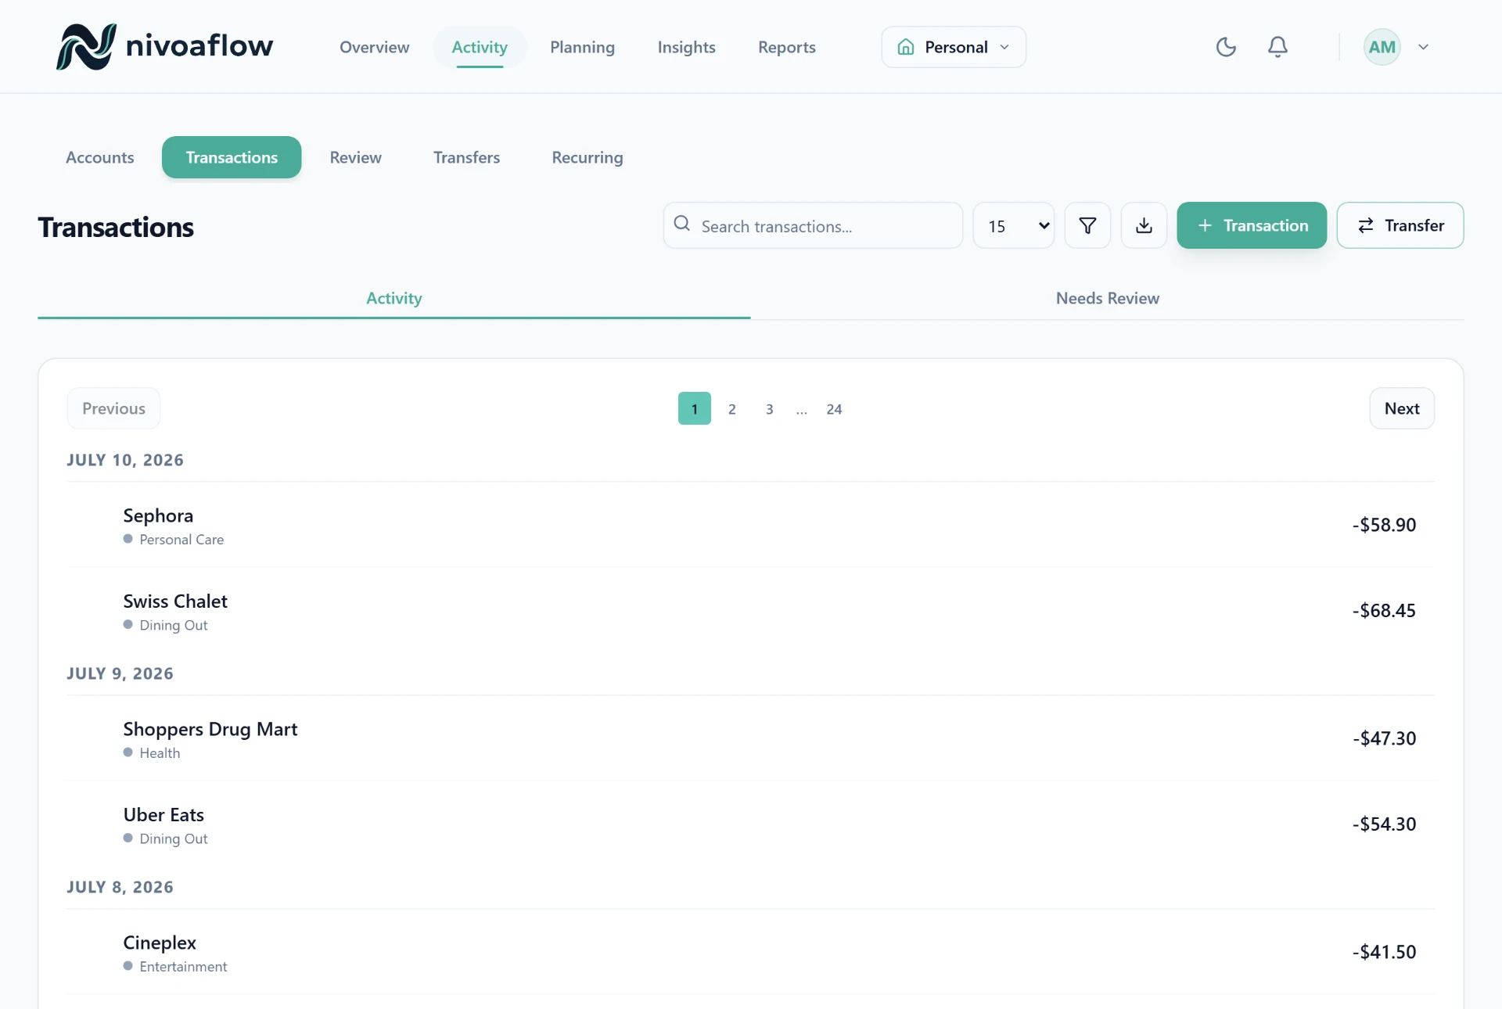The image size is (1502, 1009).
Task: Click the search magnifier icon
Action: [682, 224]
